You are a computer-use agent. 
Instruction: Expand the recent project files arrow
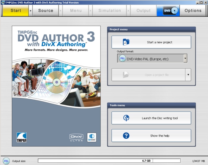point(188,75)
